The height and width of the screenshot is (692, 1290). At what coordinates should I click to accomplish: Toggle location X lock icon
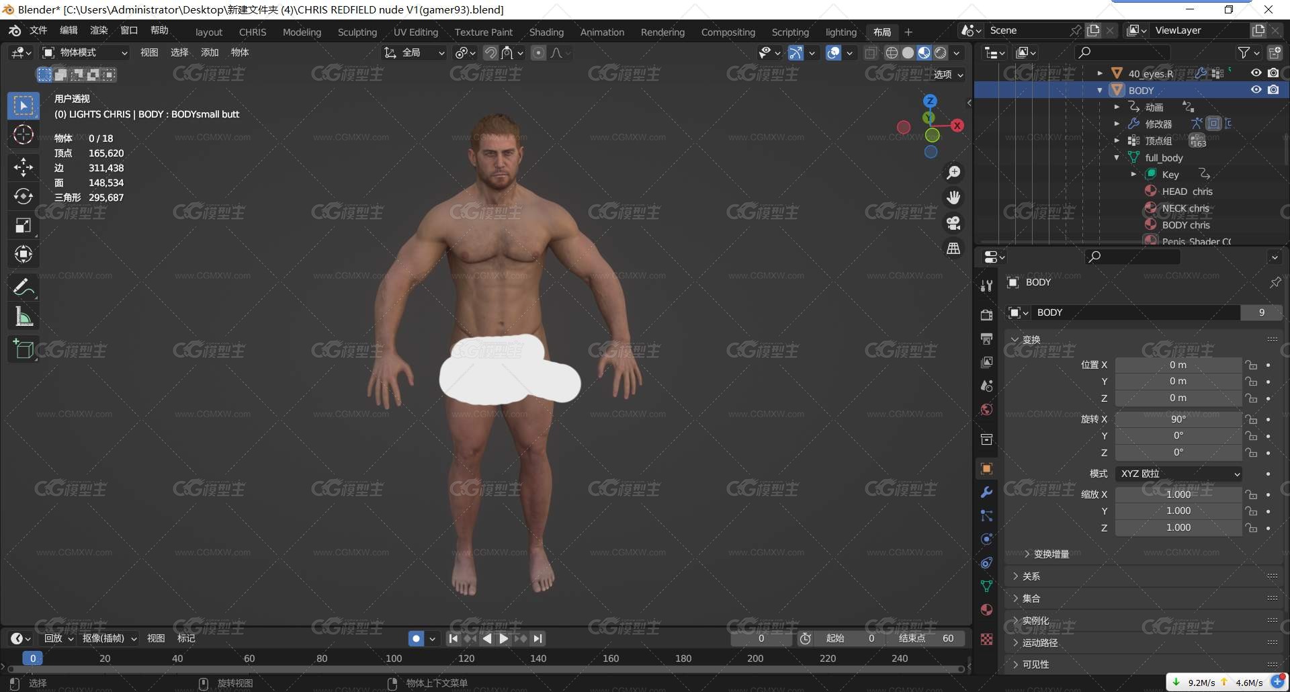(1251, 365)
